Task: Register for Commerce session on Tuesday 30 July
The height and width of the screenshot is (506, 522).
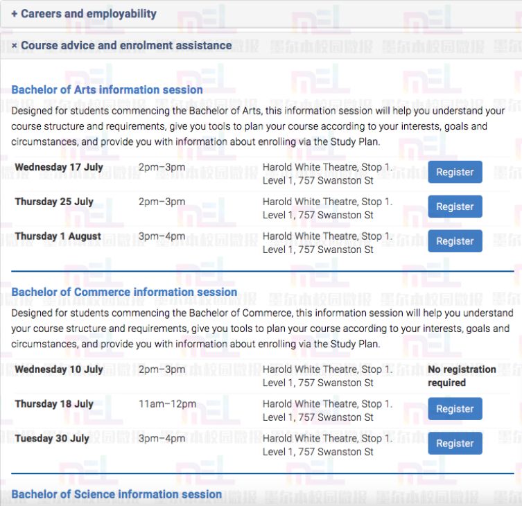Action: 455,444
